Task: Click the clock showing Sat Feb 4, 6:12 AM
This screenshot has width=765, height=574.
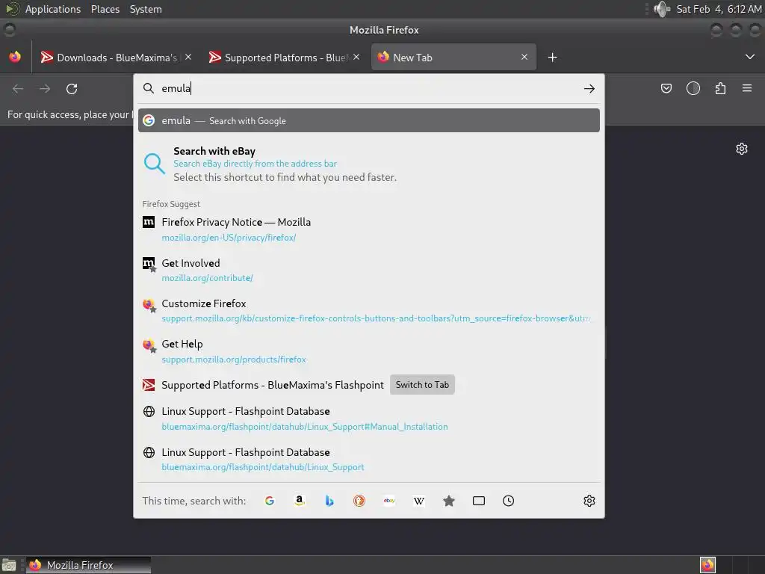Action: point(719,9)
